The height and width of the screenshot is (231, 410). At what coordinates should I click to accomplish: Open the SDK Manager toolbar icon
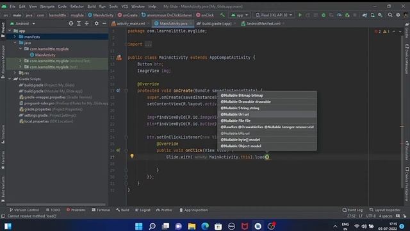click(x=380, y=15)
